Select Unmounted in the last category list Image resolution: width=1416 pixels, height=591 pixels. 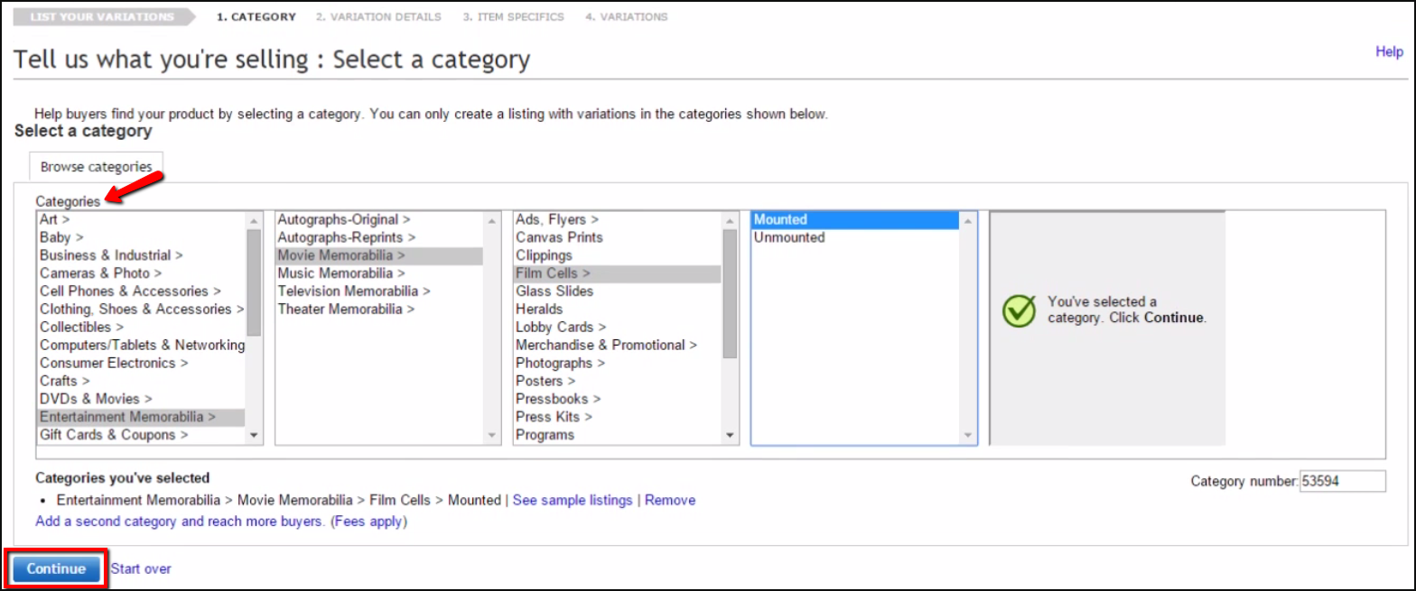(789, 237)
